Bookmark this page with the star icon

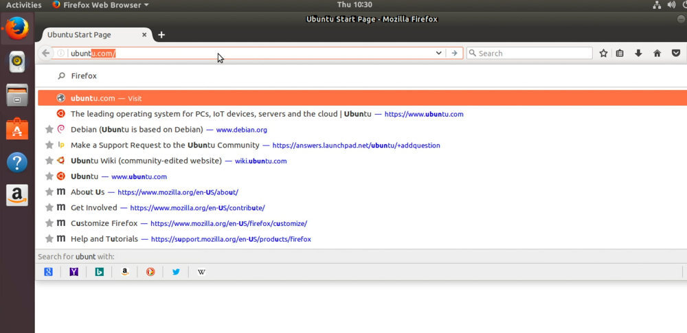point(603,53)
